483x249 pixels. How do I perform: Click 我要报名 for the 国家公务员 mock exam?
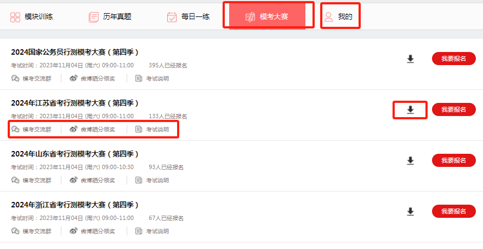click(454, 59)
